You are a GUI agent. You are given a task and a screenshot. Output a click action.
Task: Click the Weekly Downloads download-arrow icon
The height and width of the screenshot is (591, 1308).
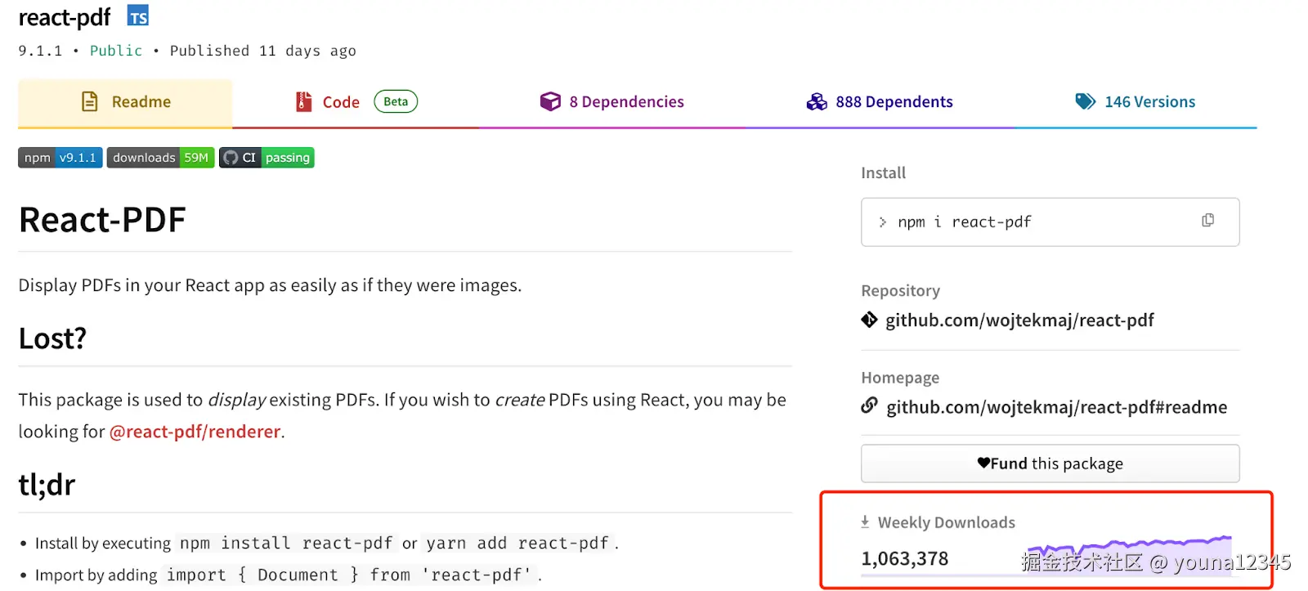[x=865, y=522]
